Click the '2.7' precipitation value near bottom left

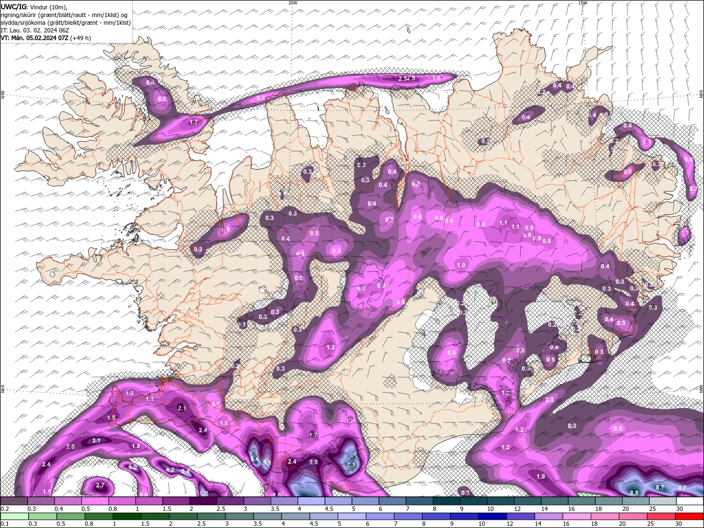point(100,486)
